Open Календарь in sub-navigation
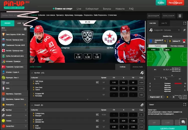 (78, 15)
